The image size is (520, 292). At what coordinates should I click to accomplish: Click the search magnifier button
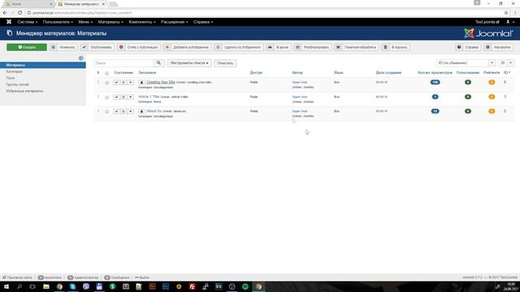(x=159, y=63)
